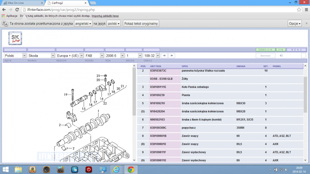The height and width of the screenshot is (174, 310).
Task: Click the ARTYKUŁ column header
Action: tap(156, 66)
